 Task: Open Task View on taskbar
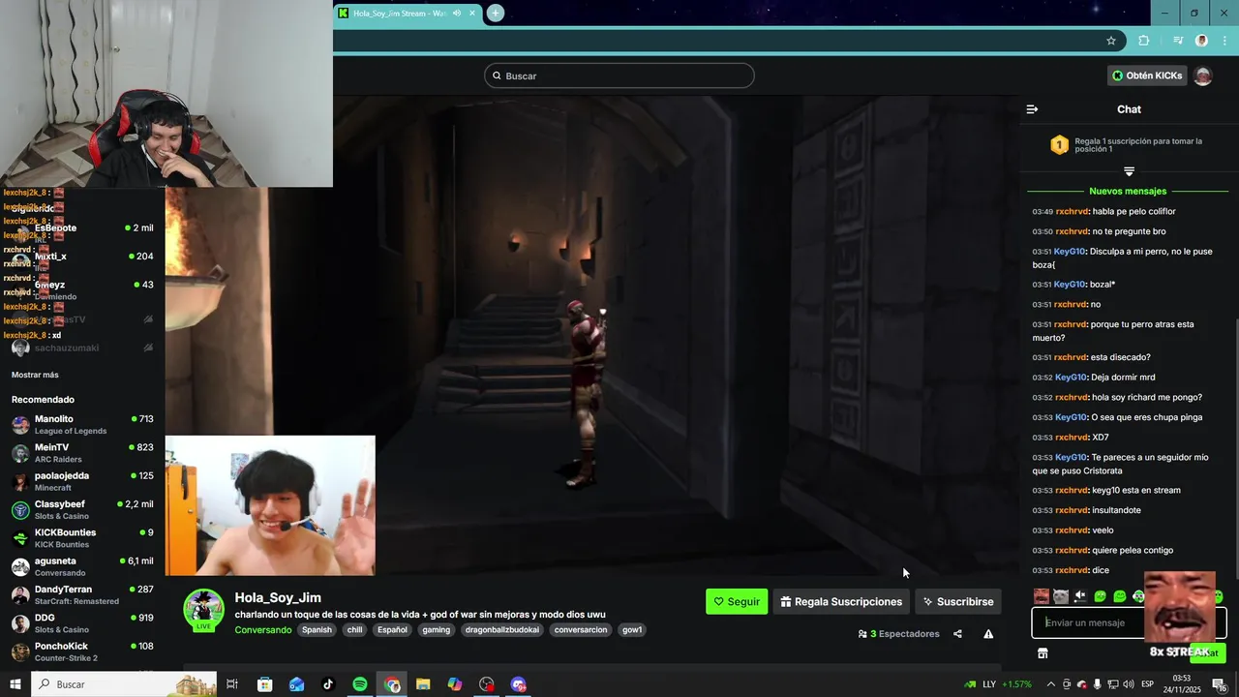pyautogui.click(x=232, y=684)
